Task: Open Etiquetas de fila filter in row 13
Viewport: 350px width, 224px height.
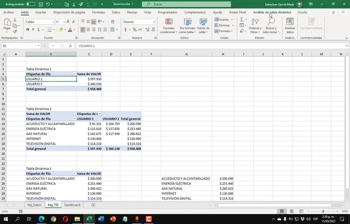Action: tap(74, 119)
